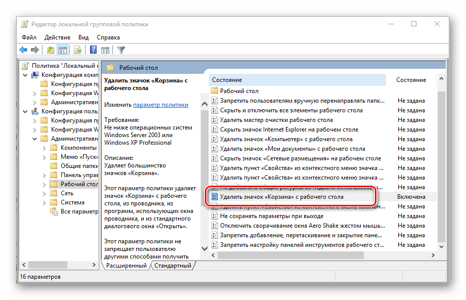Switch to the Стандартный tab
Viewport: 466px width, 300px height.
(x=173, y=266)
